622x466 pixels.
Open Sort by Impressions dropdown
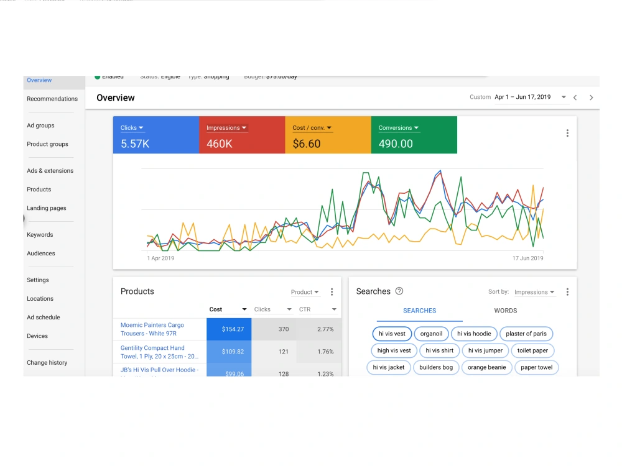(534, 292)
